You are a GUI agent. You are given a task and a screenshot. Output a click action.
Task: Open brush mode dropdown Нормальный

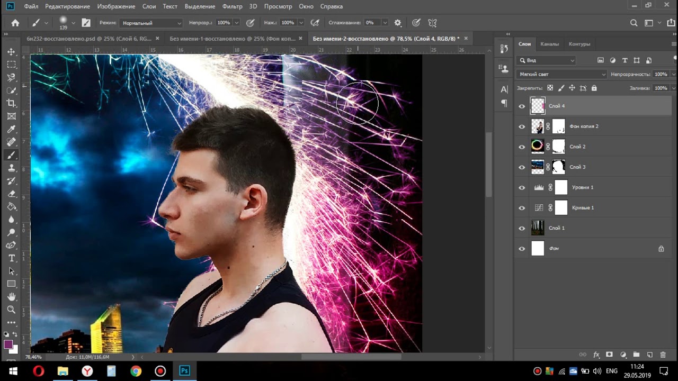[x=151, y=23]
